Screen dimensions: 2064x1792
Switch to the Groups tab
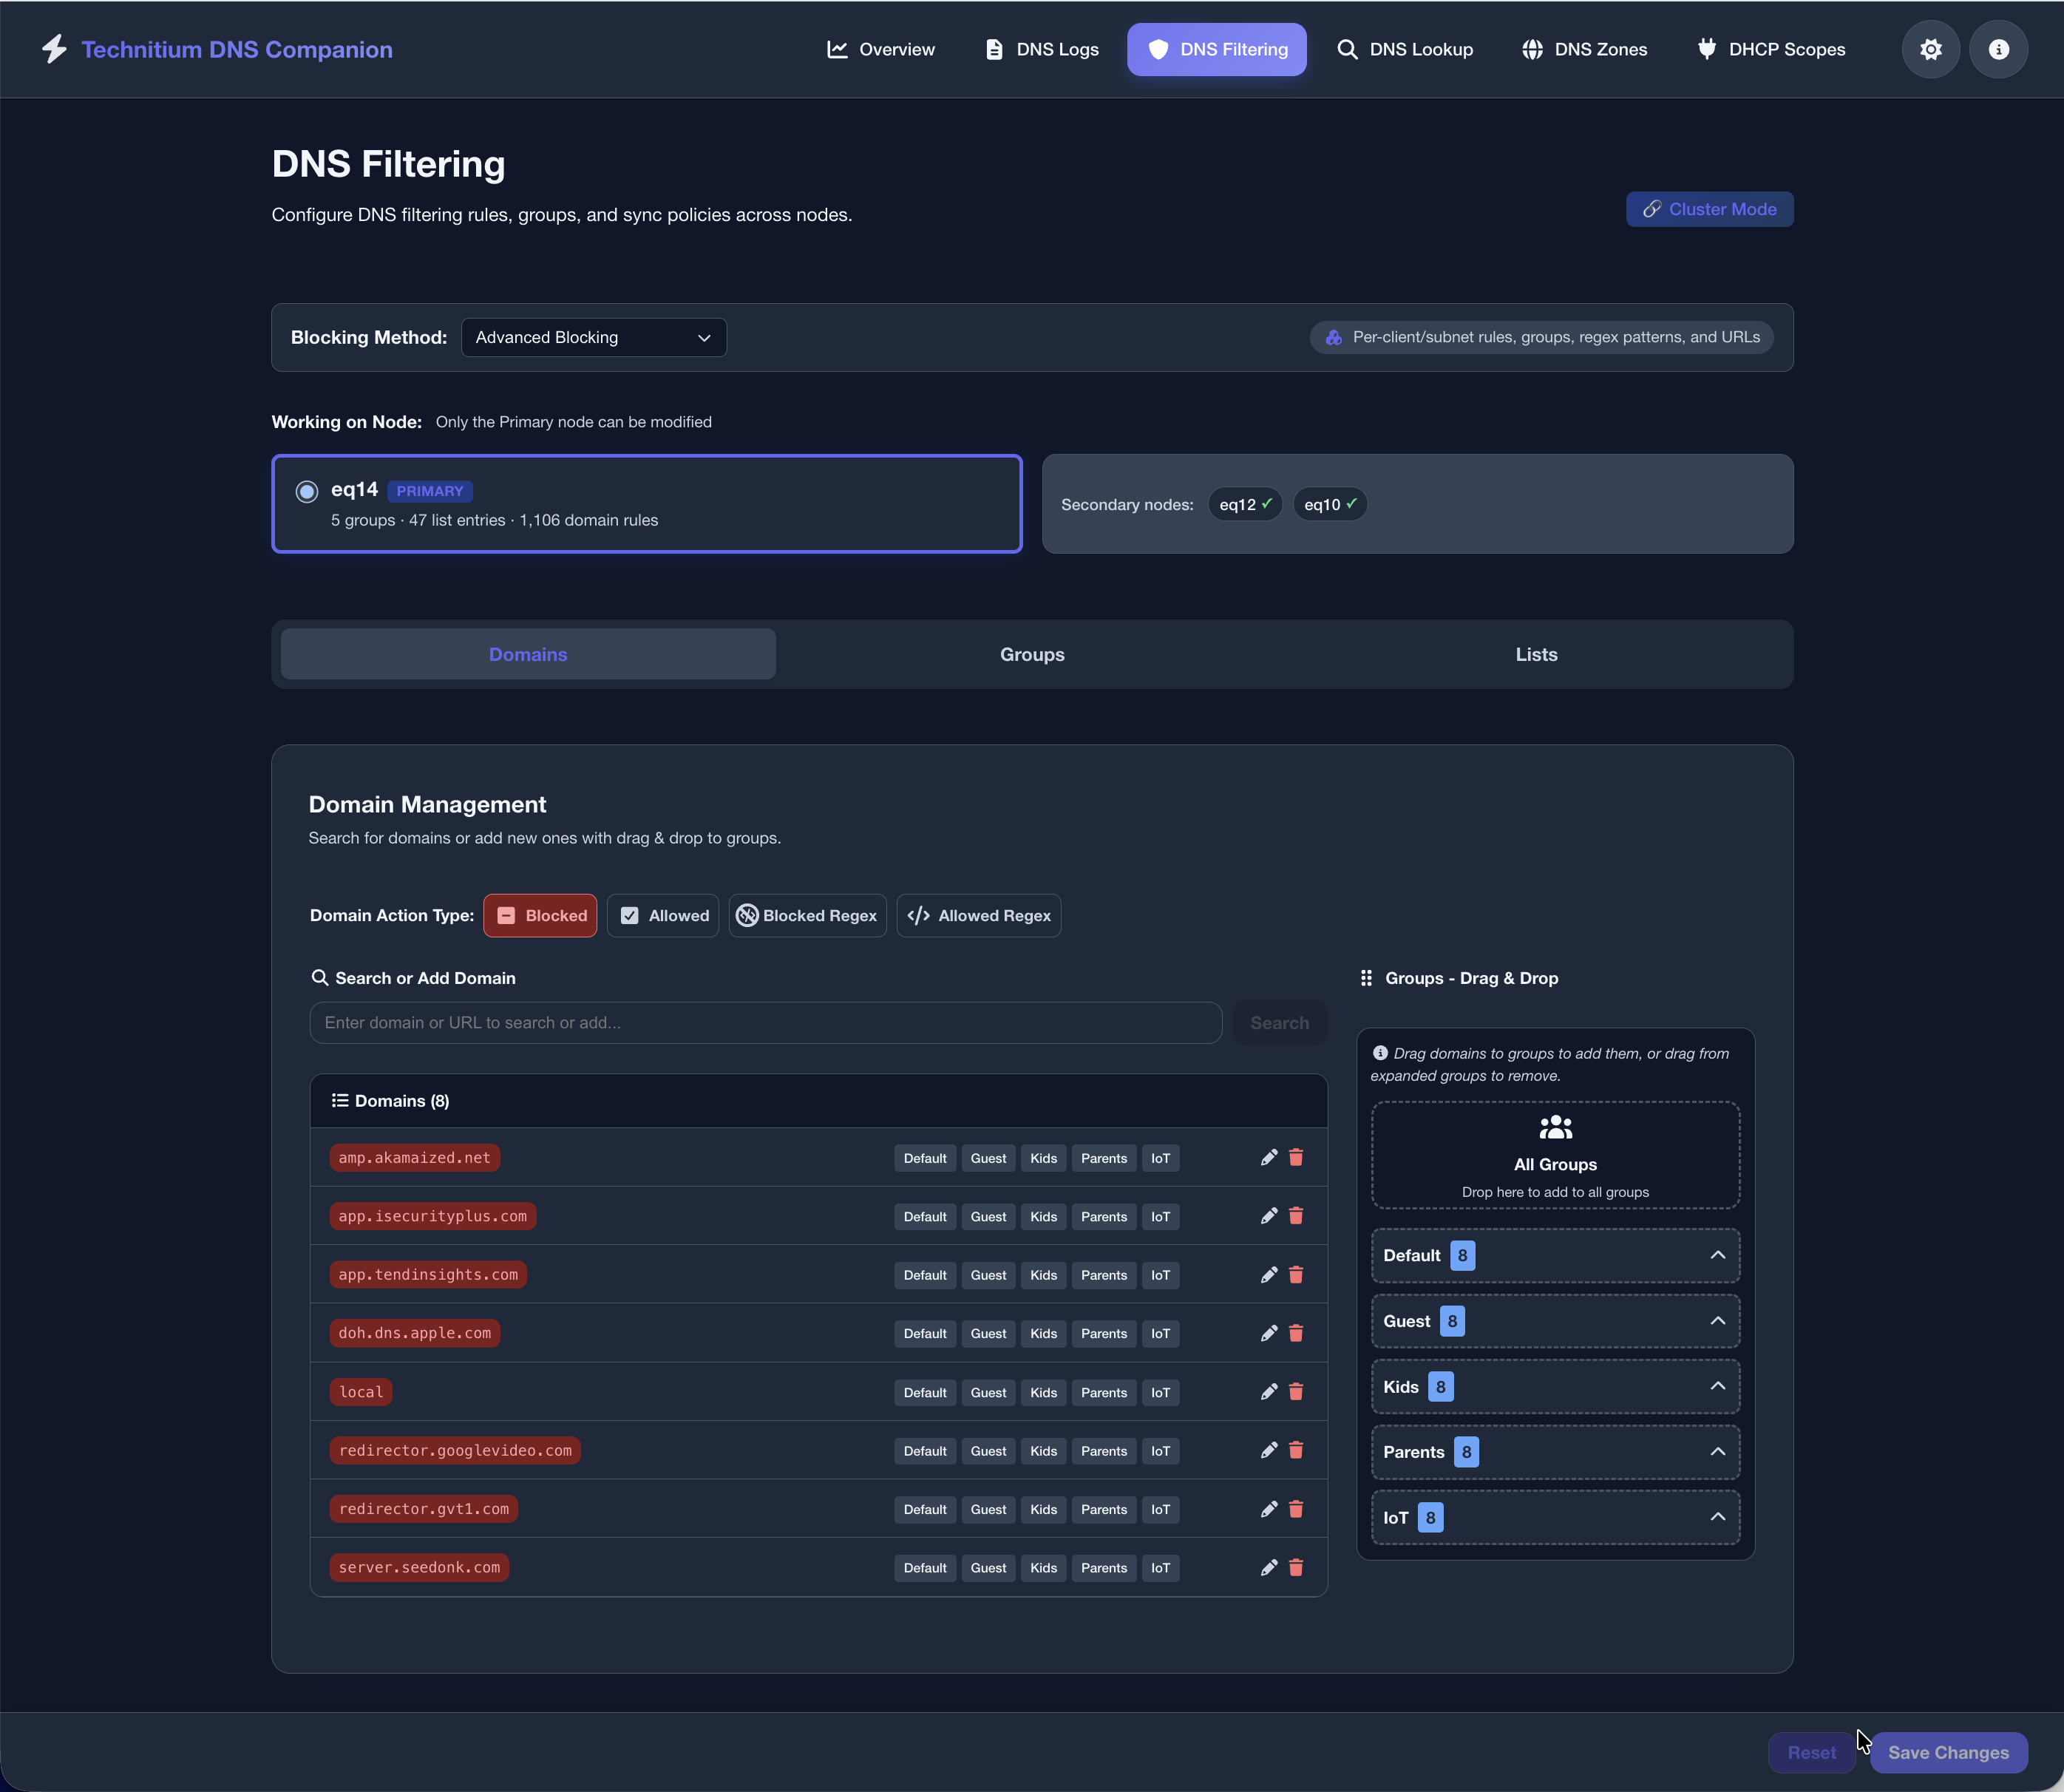[1031, 654]
